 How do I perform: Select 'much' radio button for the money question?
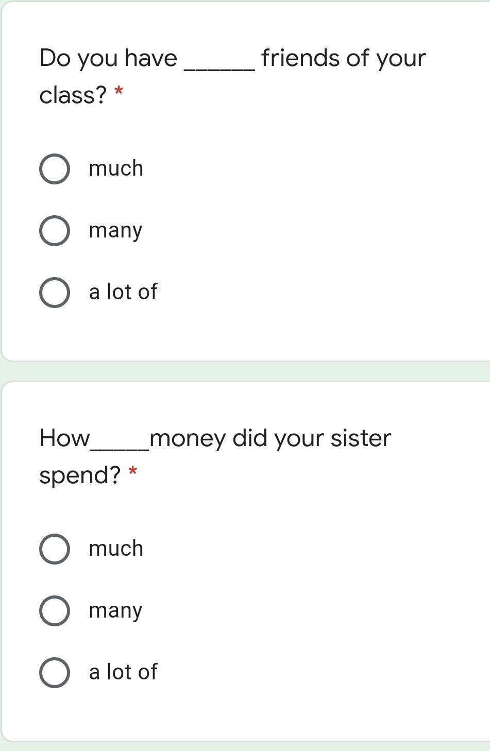[55, 549]
